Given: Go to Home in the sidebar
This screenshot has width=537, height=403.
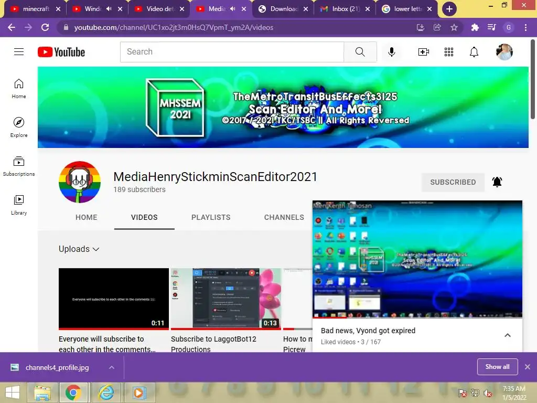Looking at the screenshot, I should (x=19, y=88).
